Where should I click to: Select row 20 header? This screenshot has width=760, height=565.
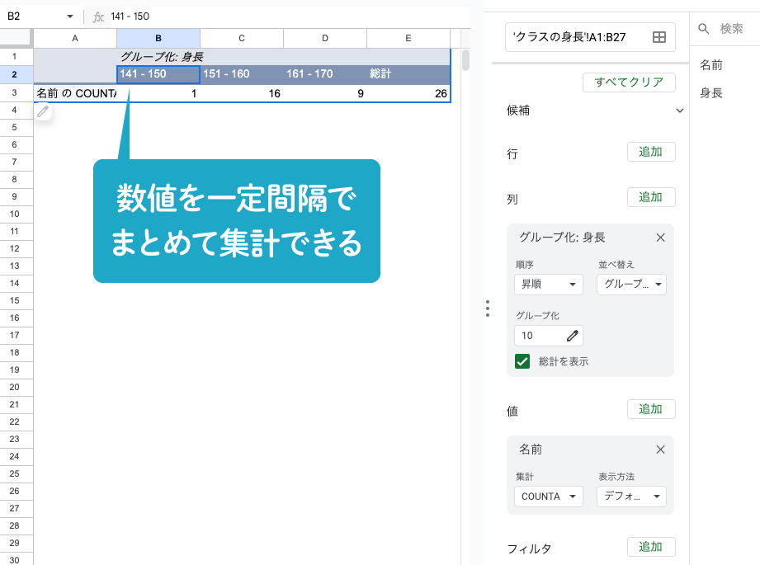(x=15, y=387)
